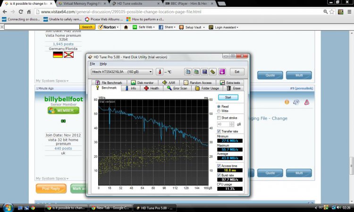Reload the current page
This screenshot has width=354, height=212.
click(x=21, y=12)
